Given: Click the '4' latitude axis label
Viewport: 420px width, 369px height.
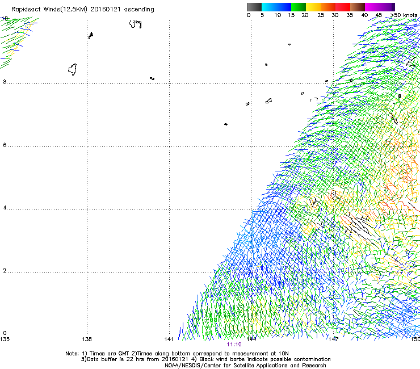Looking at the screenshot, I should pos(5,208).
